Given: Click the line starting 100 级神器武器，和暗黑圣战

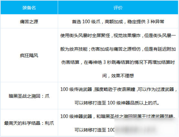Looking at the screenshot, I should pyautogui.click(x=118, y=116).
